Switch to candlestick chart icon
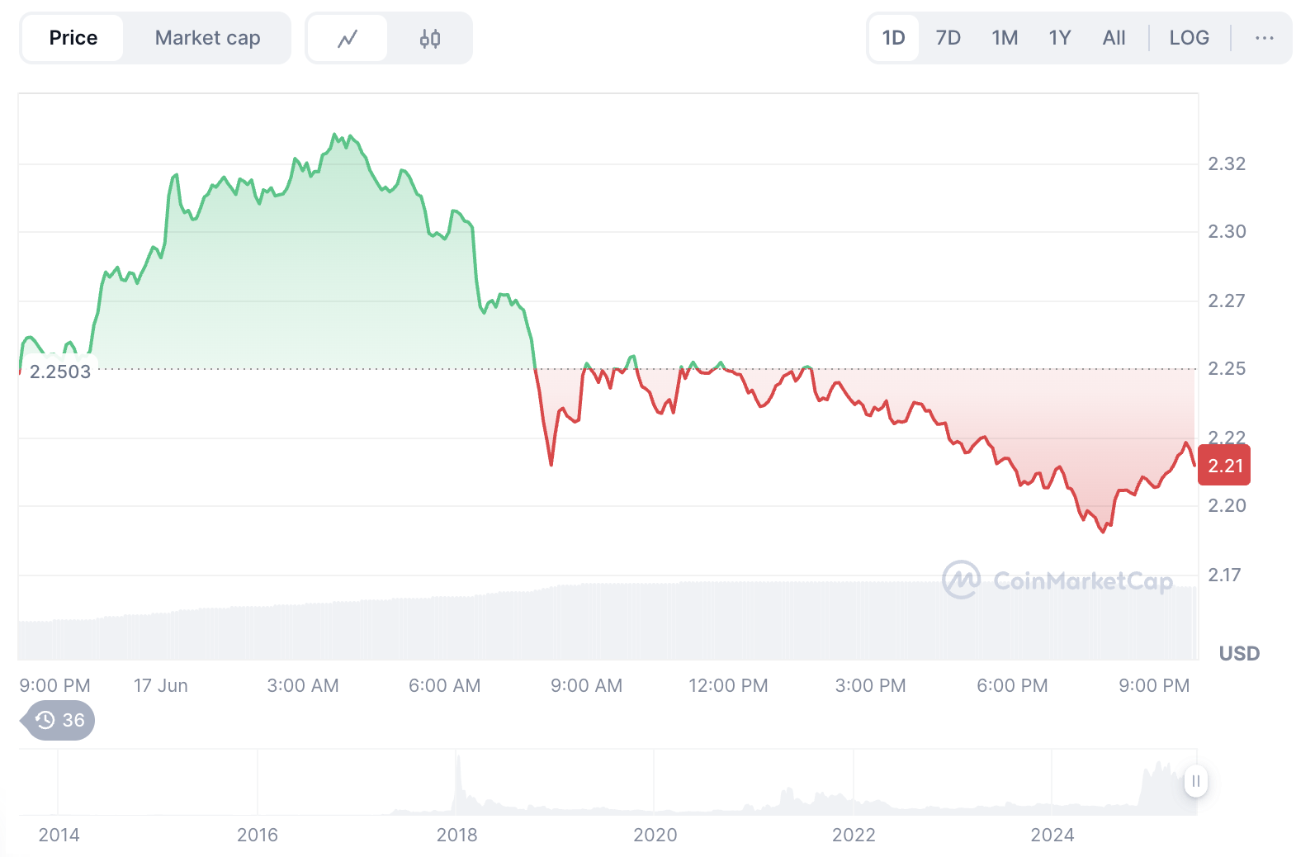1296x857 pixels. pos(430,39)
